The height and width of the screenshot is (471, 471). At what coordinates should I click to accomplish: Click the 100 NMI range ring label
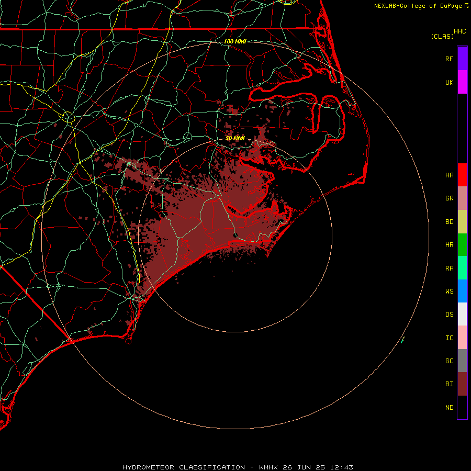pyautogui.click(x=235, y=41)
